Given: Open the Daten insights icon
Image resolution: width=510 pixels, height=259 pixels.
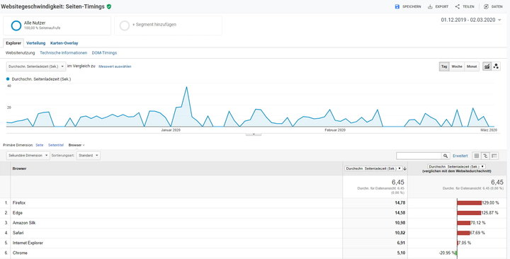Looking at the screenshot, I should point(486,6).
